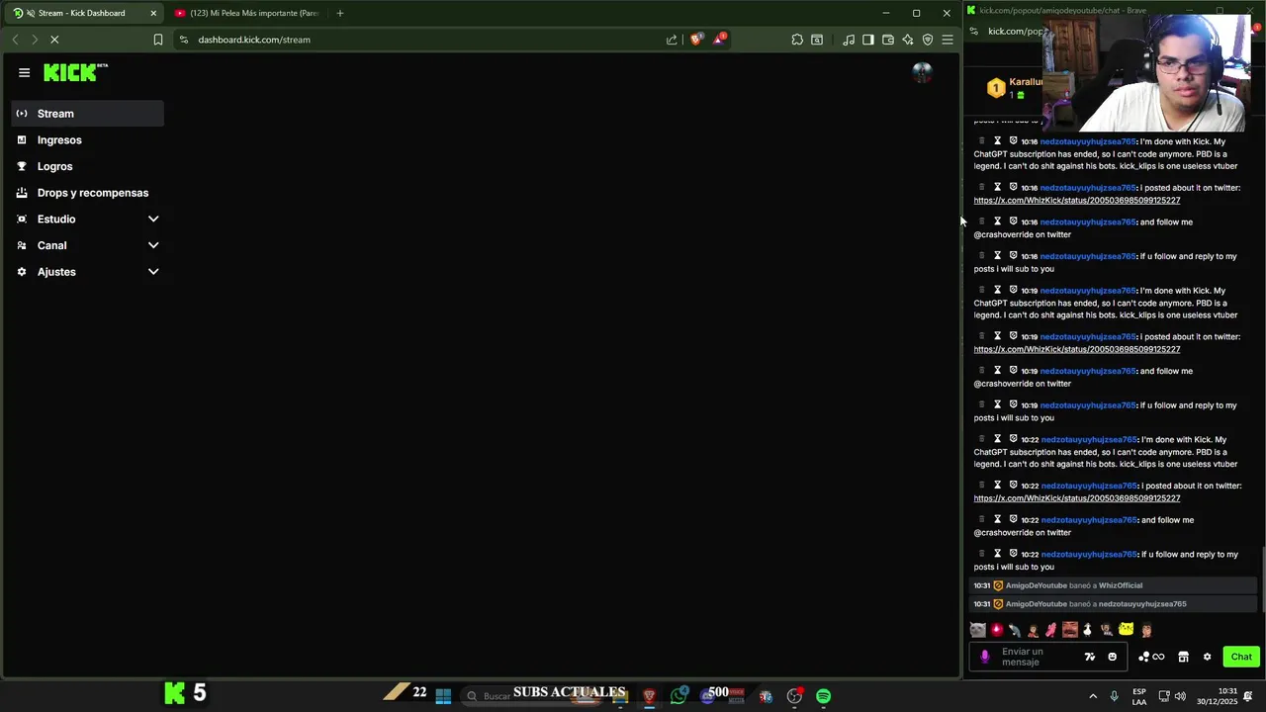Open the Estudio sidebar item
The image size is (1266, 712).
pos(88,220)
